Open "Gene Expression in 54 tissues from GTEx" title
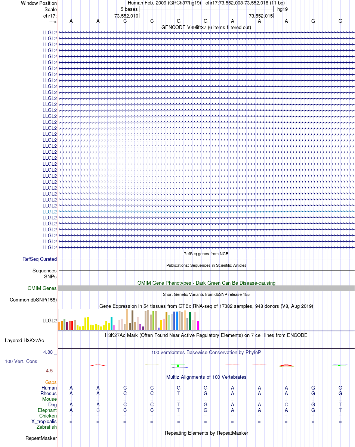Viewport: 355px width, 447px height. point(206,306)
